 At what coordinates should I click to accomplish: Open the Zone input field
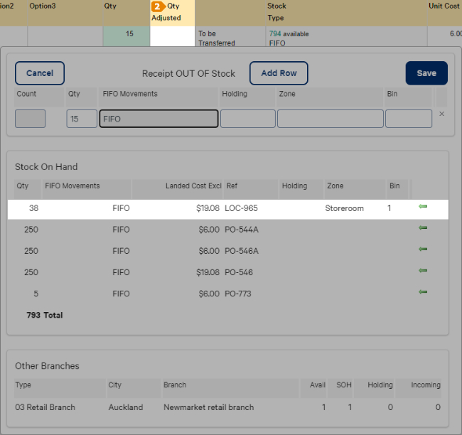tap(329, 119)
